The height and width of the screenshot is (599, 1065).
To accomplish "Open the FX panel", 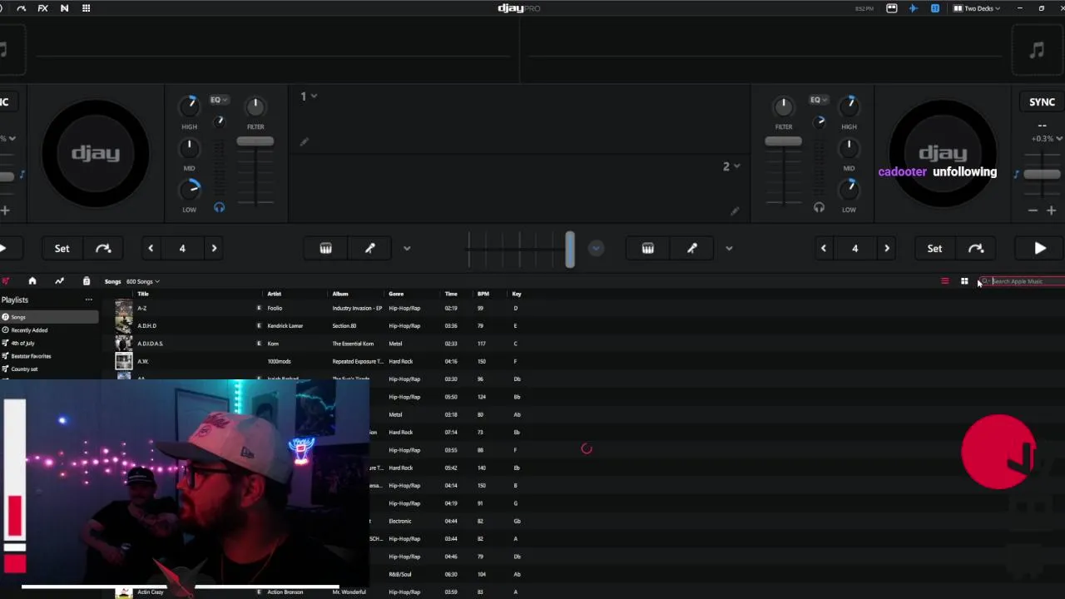I will click(x=42, y=8).
